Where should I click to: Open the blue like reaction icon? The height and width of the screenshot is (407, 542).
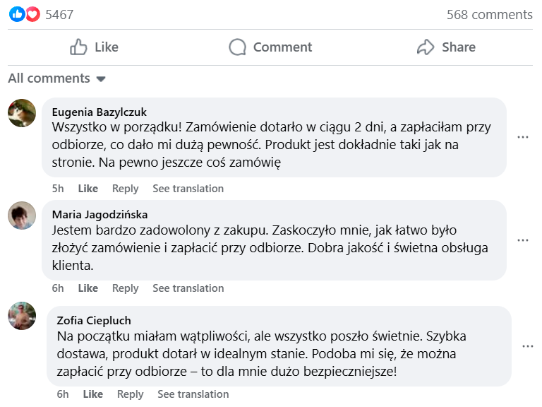tap(17, 14)
